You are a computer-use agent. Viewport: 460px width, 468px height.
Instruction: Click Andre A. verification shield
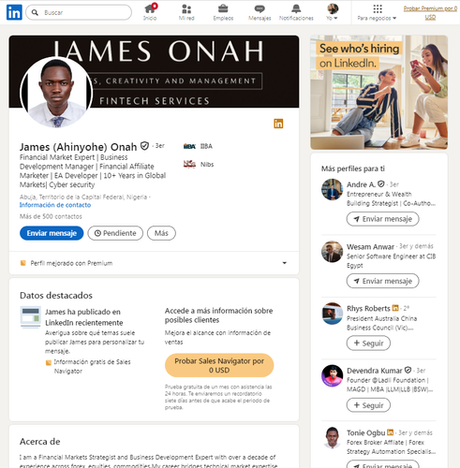pyautogui.click(x=380, y=184)
